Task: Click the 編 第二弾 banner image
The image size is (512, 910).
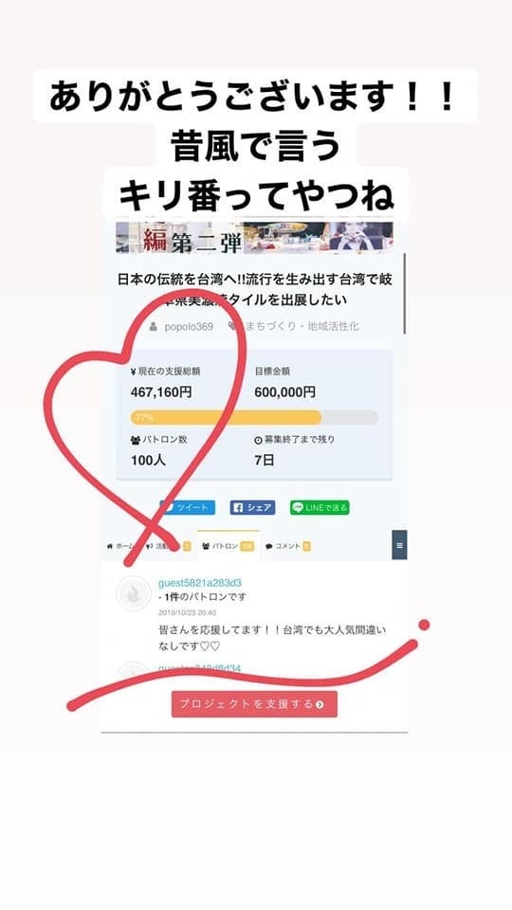Action: 254,238
